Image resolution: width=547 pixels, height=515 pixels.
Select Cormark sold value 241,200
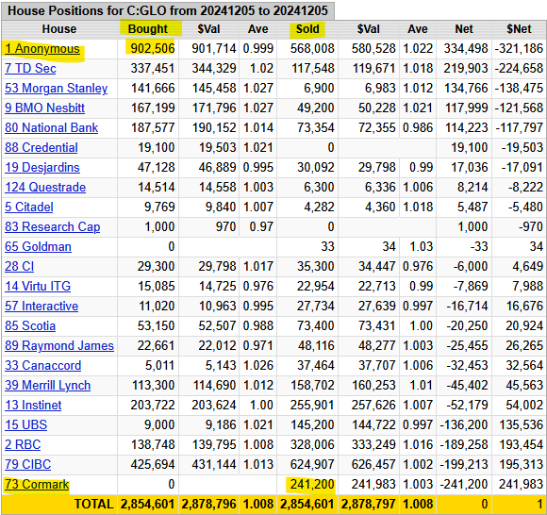click(x=312, y=485)
